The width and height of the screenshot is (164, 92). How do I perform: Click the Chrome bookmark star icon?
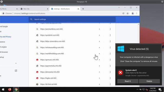point(128,13)
